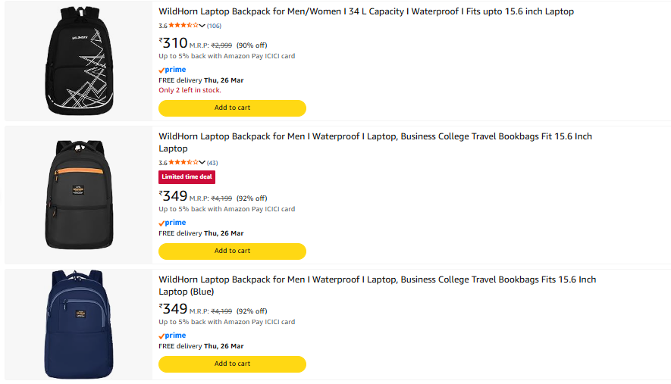671x384 pixels.
Task: Open the Business College Travel Bookbags Fit title
Action: pyautogui.click(x=375, y=136)
